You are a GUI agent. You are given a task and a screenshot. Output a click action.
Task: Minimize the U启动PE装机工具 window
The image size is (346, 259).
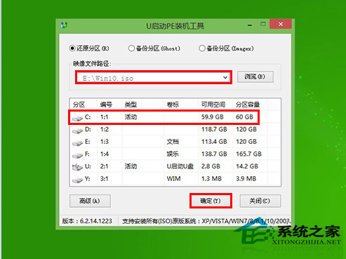[x=250, y=25]
